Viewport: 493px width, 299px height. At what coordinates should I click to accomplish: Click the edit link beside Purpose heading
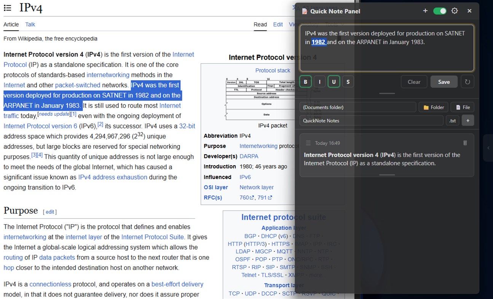(50, 212)
